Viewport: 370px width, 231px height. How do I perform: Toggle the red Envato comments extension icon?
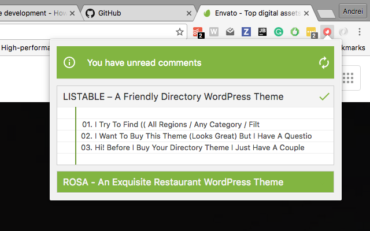[327, 32]
